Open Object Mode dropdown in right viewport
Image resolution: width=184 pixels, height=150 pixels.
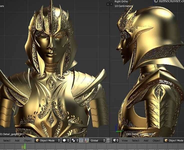point(175,140)
